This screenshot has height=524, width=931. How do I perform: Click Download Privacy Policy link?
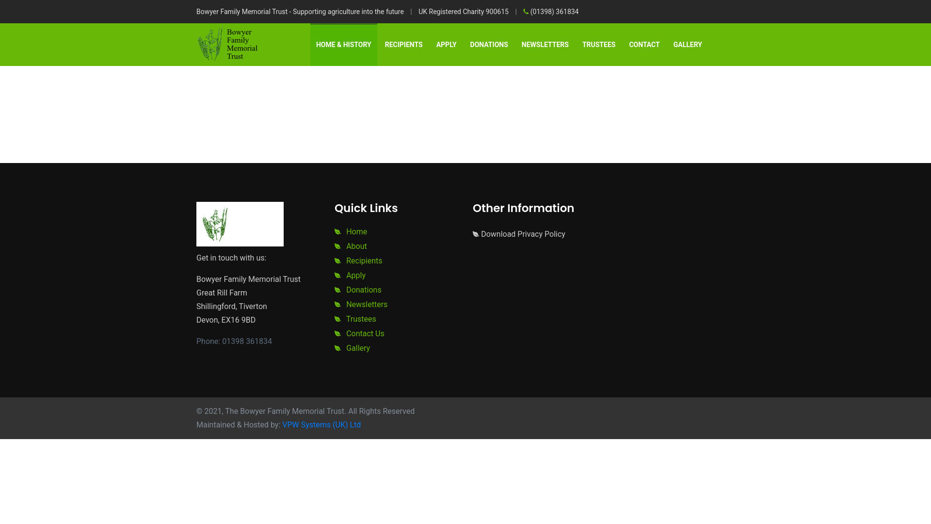click(523, 234)
